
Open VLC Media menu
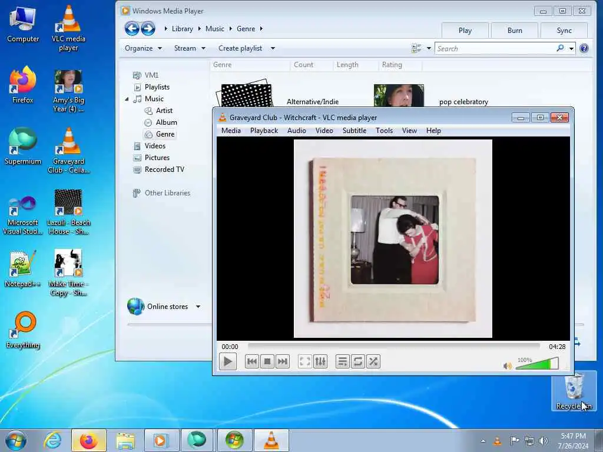click(x=231, y=131)
